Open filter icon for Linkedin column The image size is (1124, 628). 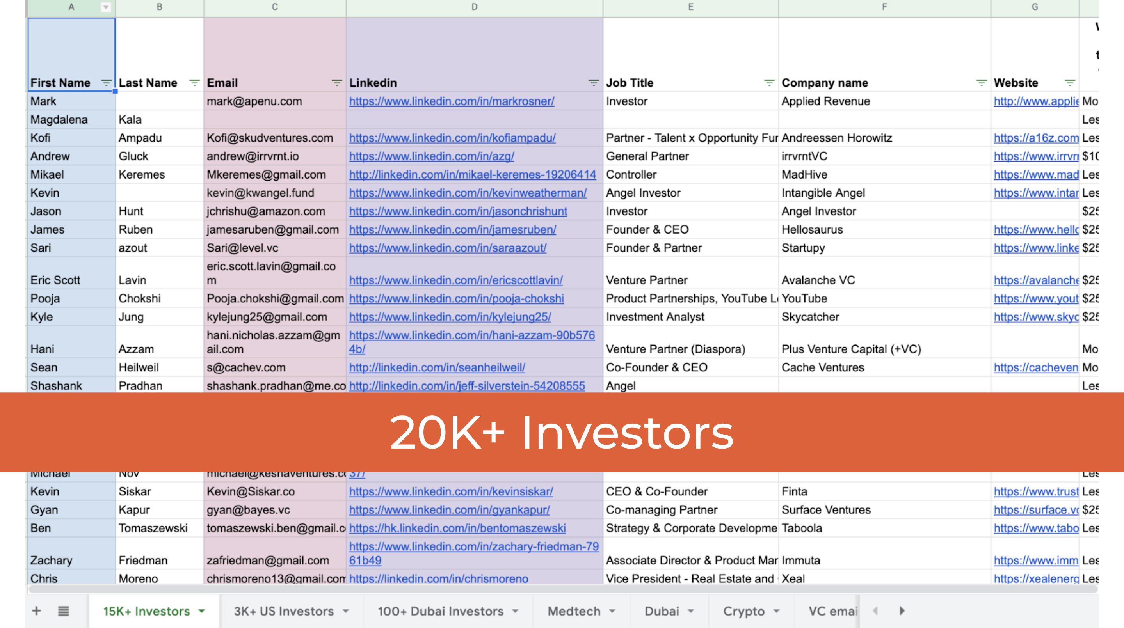pyautogui.click(x=593, y=82)
